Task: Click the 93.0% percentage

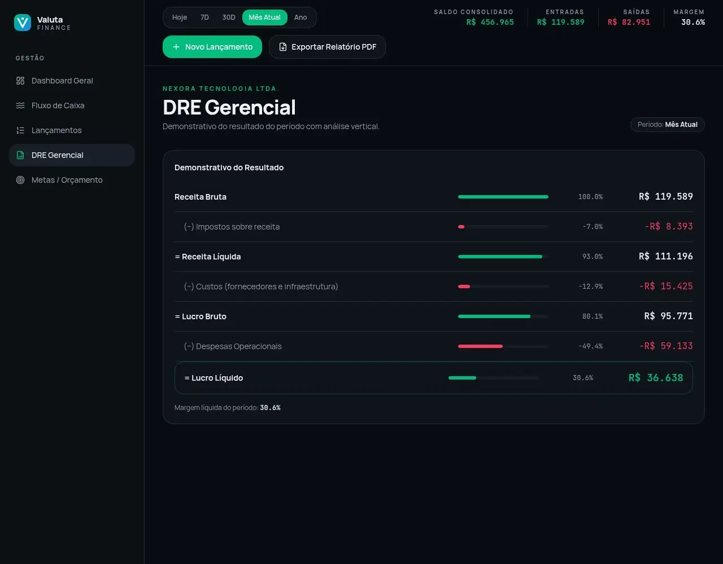Action: [593, 257]
